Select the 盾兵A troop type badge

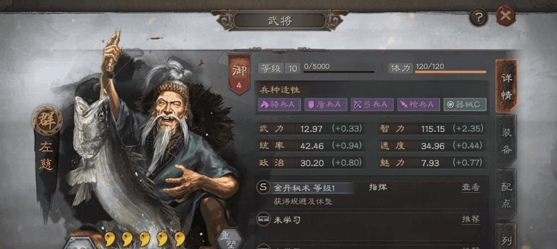tap(325, 105)
